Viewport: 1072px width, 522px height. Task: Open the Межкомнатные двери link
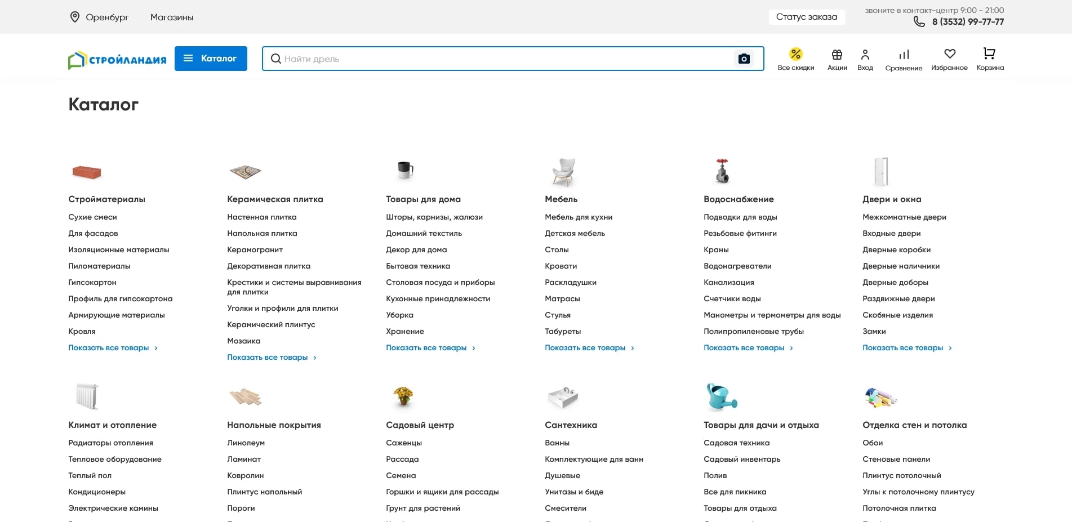tap(904, 217)
